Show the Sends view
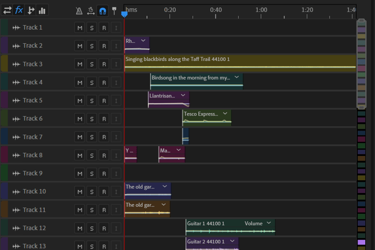 (x=30, y=10)
